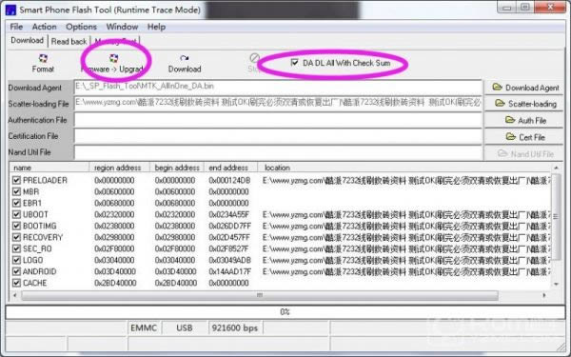Open the Window menu
This screenshot has height=357, width=571.
click(x=122, y=27)
